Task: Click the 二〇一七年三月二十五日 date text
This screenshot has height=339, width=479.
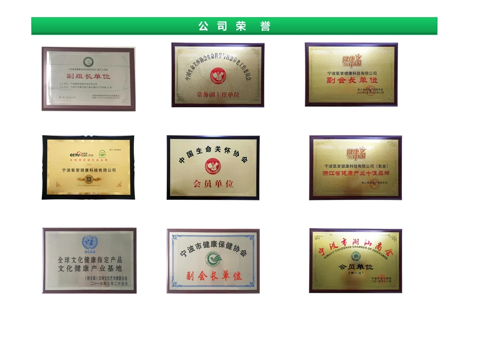Action: click(109, 283)
